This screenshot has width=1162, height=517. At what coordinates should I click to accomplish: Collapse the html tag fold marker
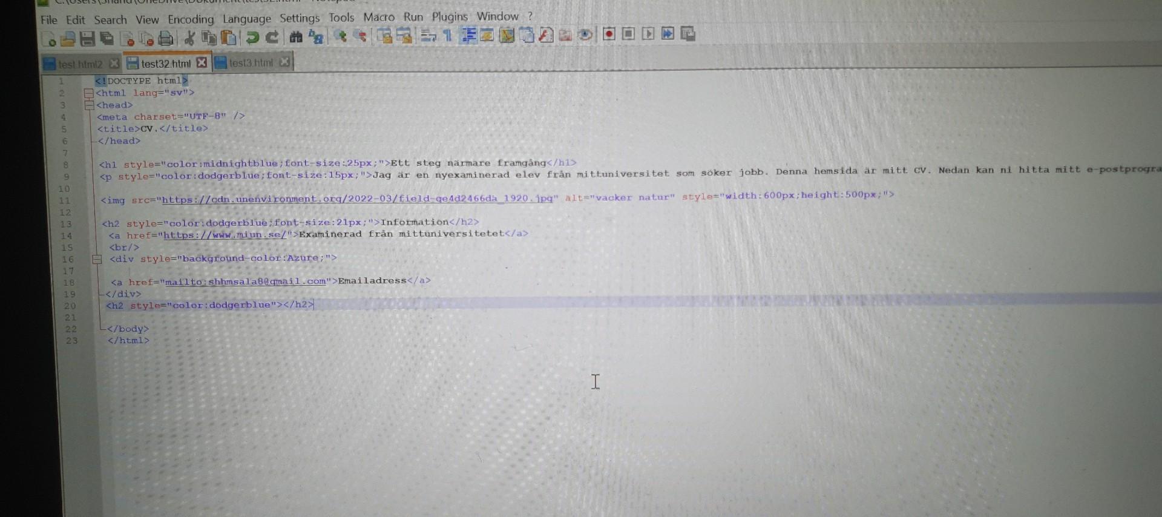point(88,93)
